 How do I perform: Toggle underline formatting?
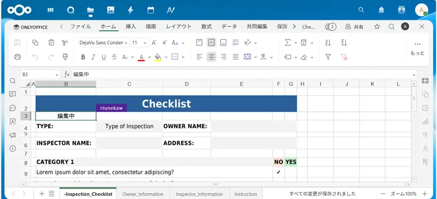click(104, 57)
